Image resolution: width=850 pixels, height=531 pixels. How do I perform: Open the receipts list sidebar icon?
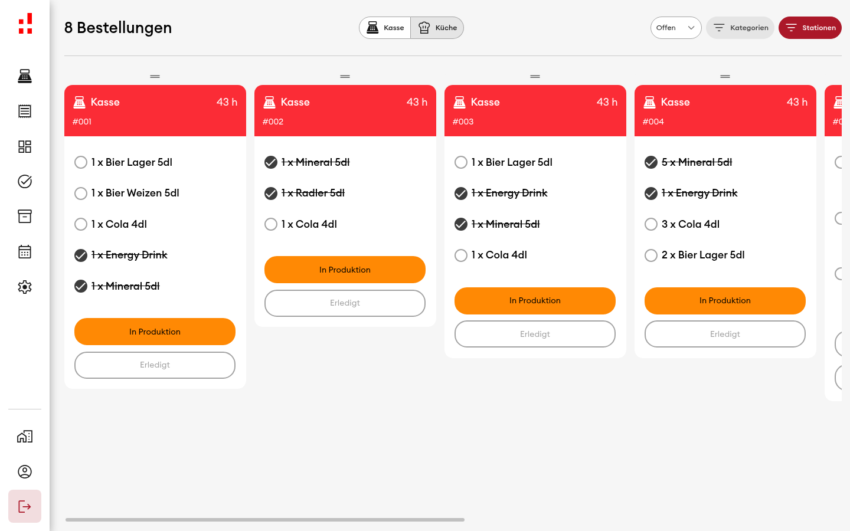(x=25, y=112)
